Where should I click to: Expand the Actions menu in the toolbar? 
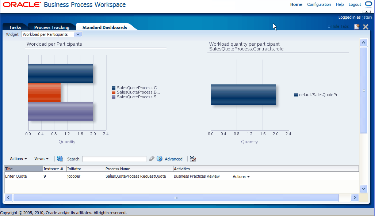pos(18,159)
